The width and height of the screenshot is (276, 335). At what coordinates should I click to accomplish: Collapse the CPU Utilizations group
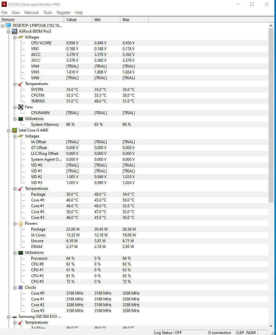15,253
